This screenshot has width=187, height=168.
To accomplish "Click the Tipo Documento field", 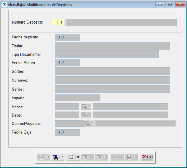I will click(107, 54).
